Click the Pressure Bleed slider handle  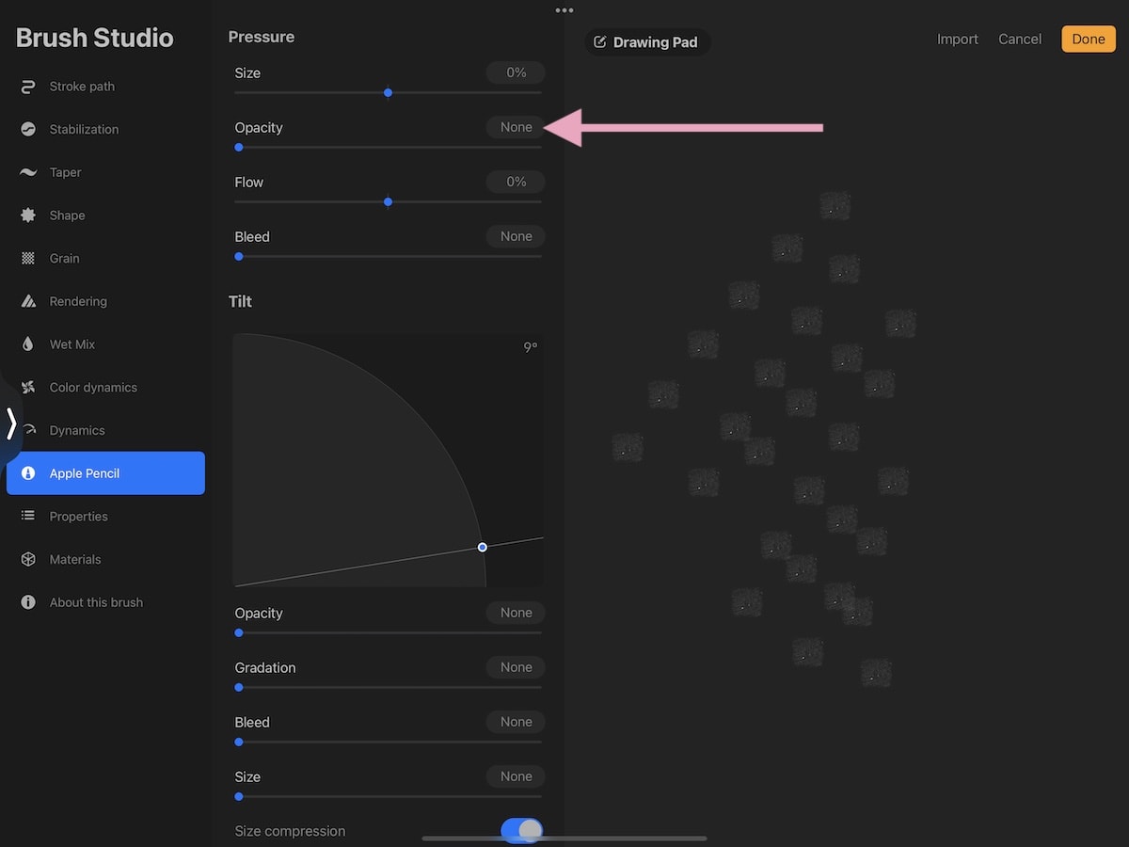[x=239, y=257]
